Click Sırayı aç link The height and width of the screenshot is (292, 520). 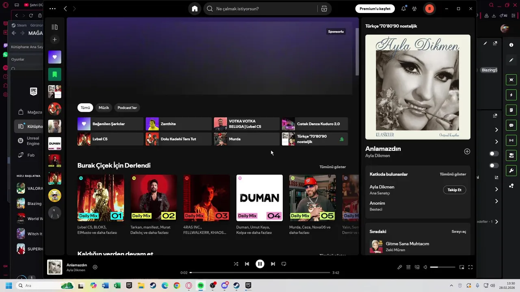tap(459, 232)
